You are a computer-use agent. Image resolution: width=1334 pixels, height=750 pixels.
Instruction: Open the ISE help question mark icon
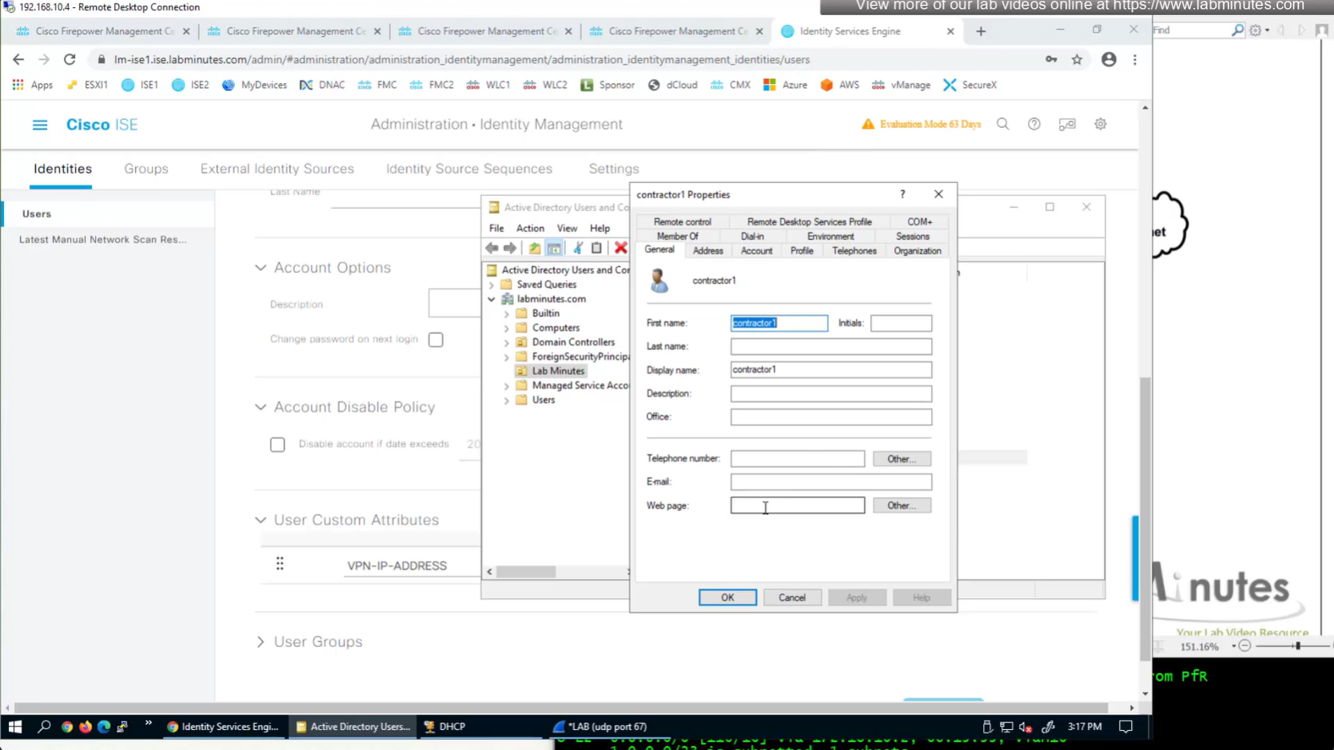click(x=1033, y=124)
